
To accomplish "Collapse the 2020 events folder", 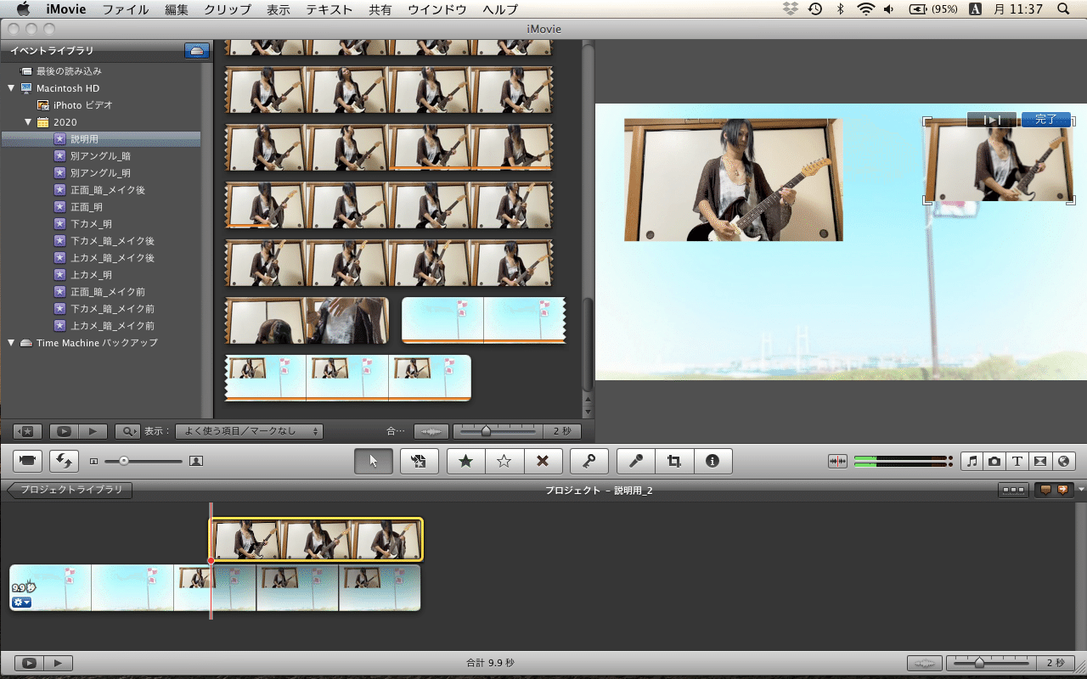I will (28, 122).
